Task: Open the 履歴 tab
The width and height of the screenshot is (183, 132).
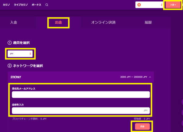Action: (148, 23)
